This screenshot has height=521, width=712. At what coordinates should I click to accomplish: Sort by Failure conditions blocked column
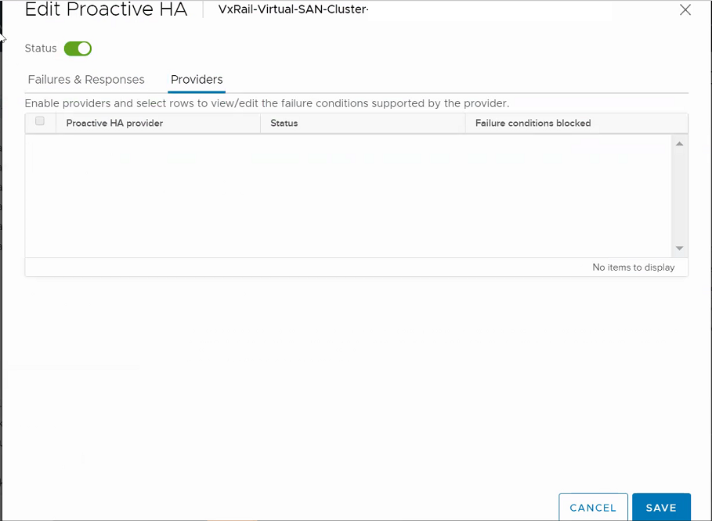(x=533, y=123)
